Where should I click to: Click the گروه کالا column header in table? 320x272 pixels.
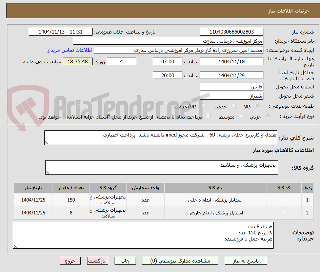[108, 188]
